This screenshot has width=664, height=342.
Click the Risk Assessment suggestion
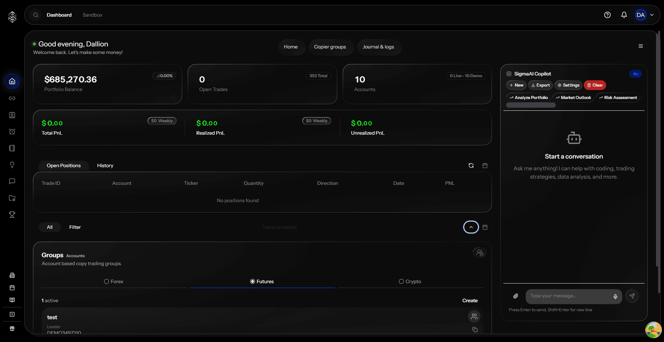pyautogui.click(x=618, y=98)
